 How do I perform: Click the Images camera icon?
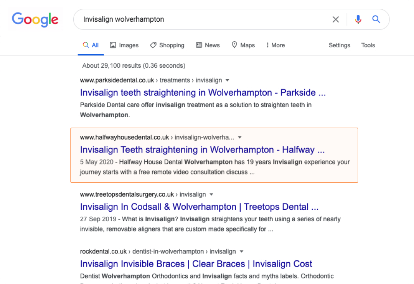tap(113, 45)
